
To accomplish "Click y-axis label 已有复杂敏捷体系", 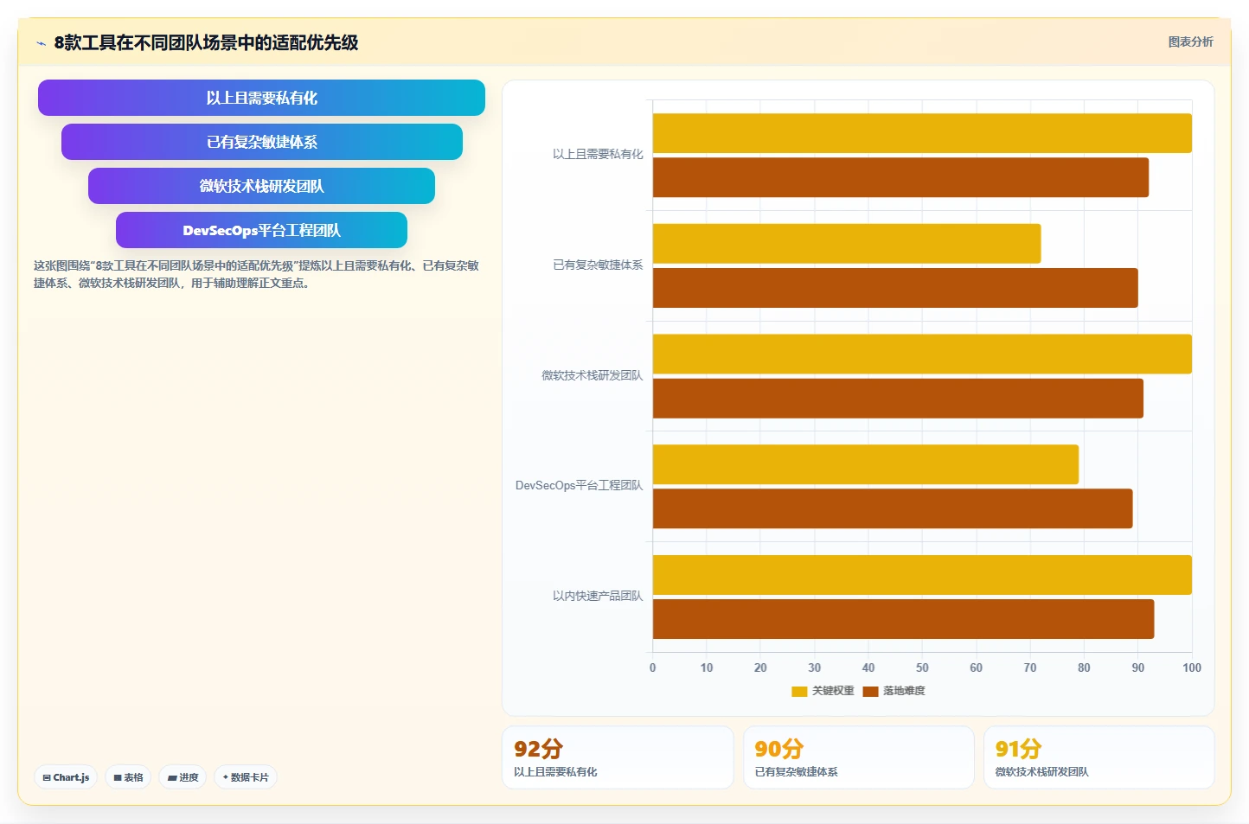I will pos(598,265).
